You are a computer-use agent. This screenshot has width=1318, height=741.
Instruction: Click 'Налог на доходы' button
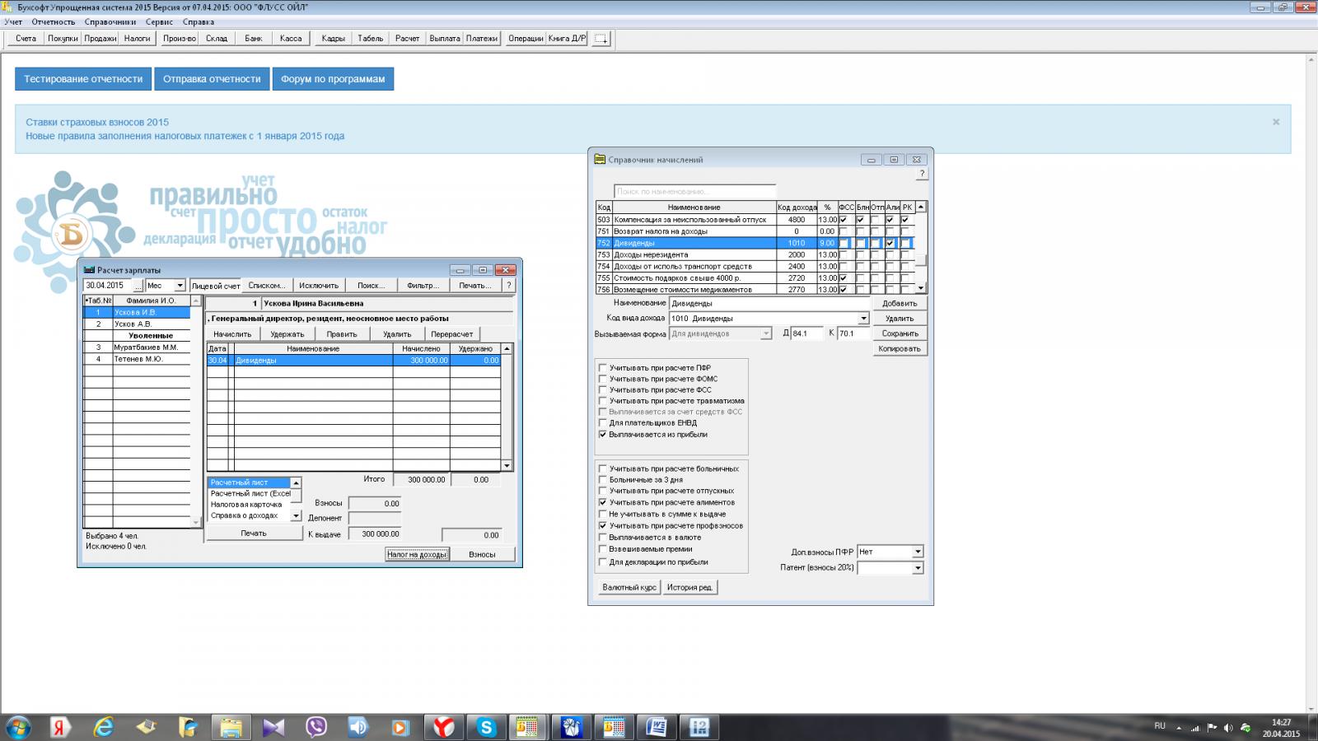point(417,554)
